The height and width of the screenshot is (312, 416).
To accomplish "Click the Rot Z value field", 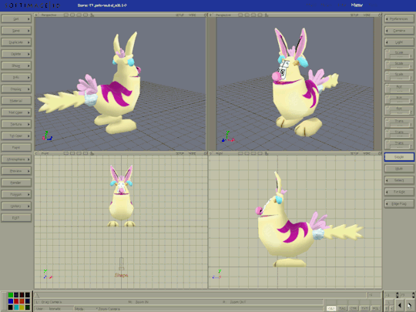I will click(x=399, y=112).
